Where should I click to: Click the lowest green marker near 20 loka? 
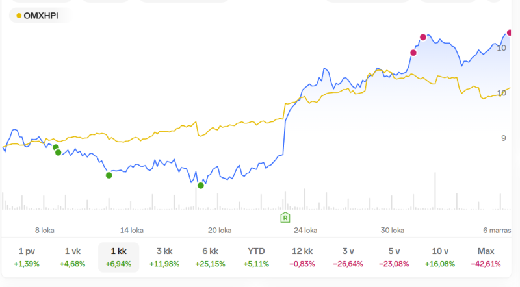[x=201, y=186]
